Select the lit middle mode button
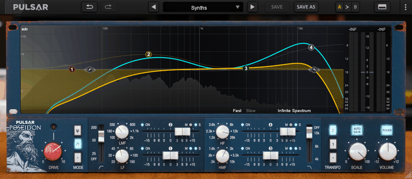412x179 pixels. pos(78,144)
